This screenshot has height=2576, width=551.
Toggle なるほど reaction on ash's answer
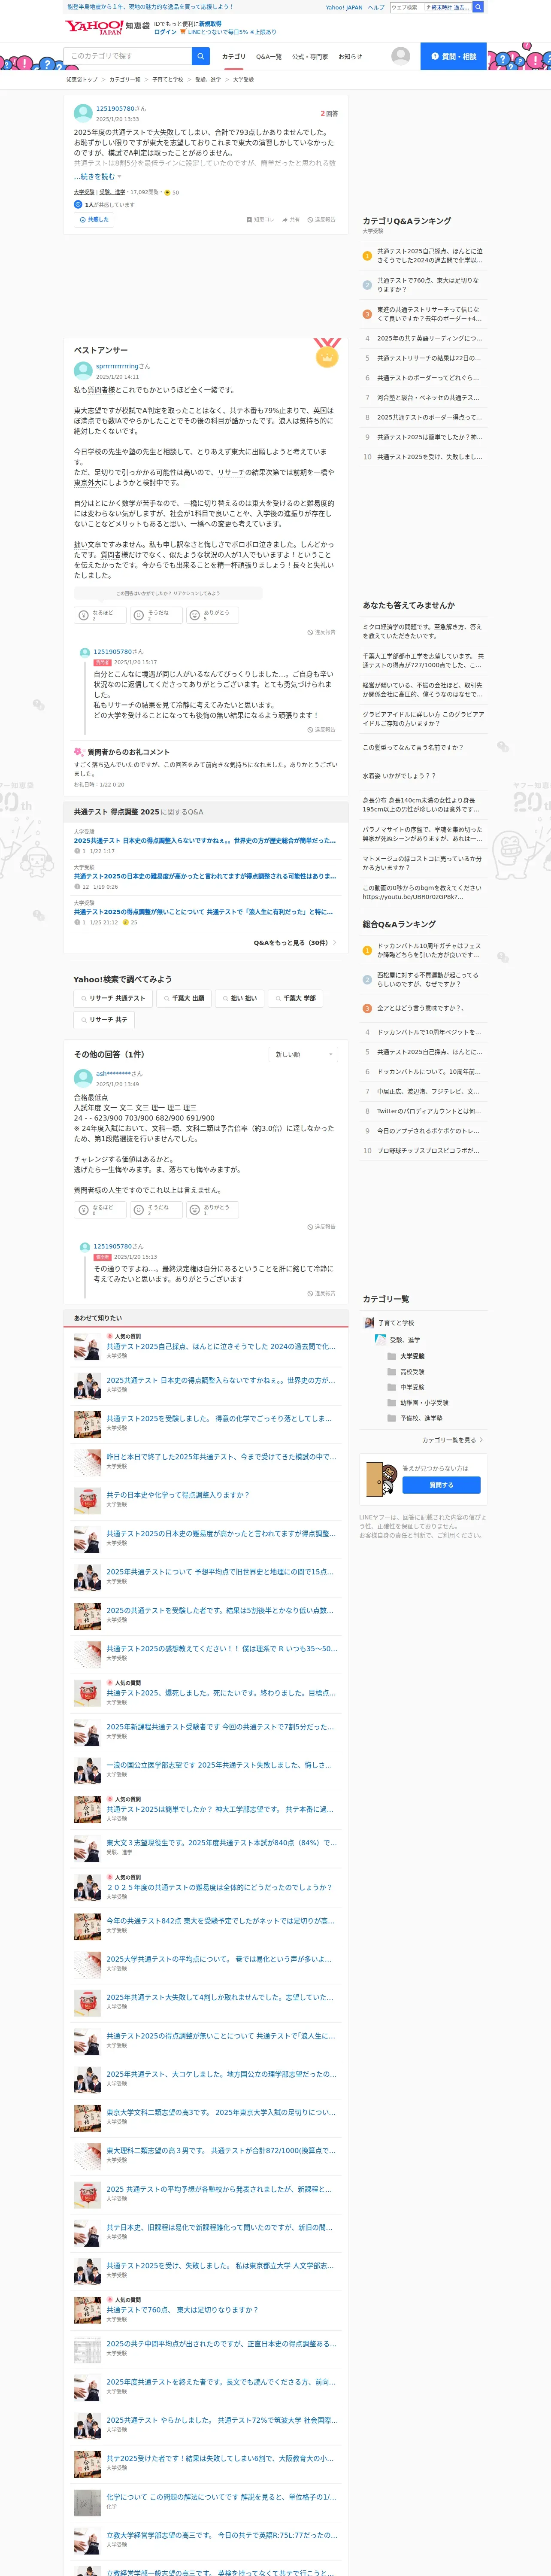(x=99, y=1210)
